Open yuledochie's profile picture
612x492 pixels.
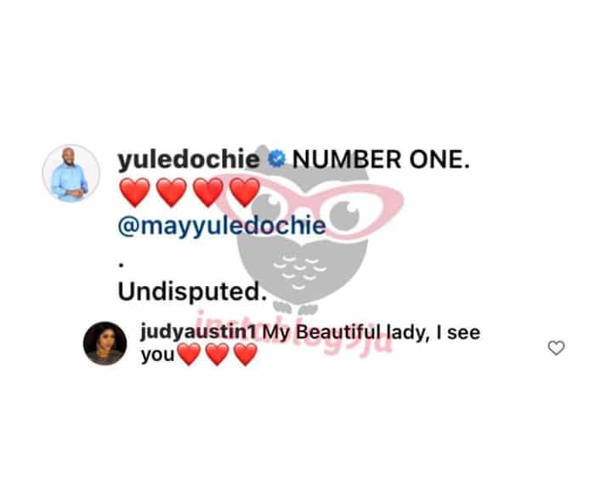pyautogui.click(x=71, y=174)
